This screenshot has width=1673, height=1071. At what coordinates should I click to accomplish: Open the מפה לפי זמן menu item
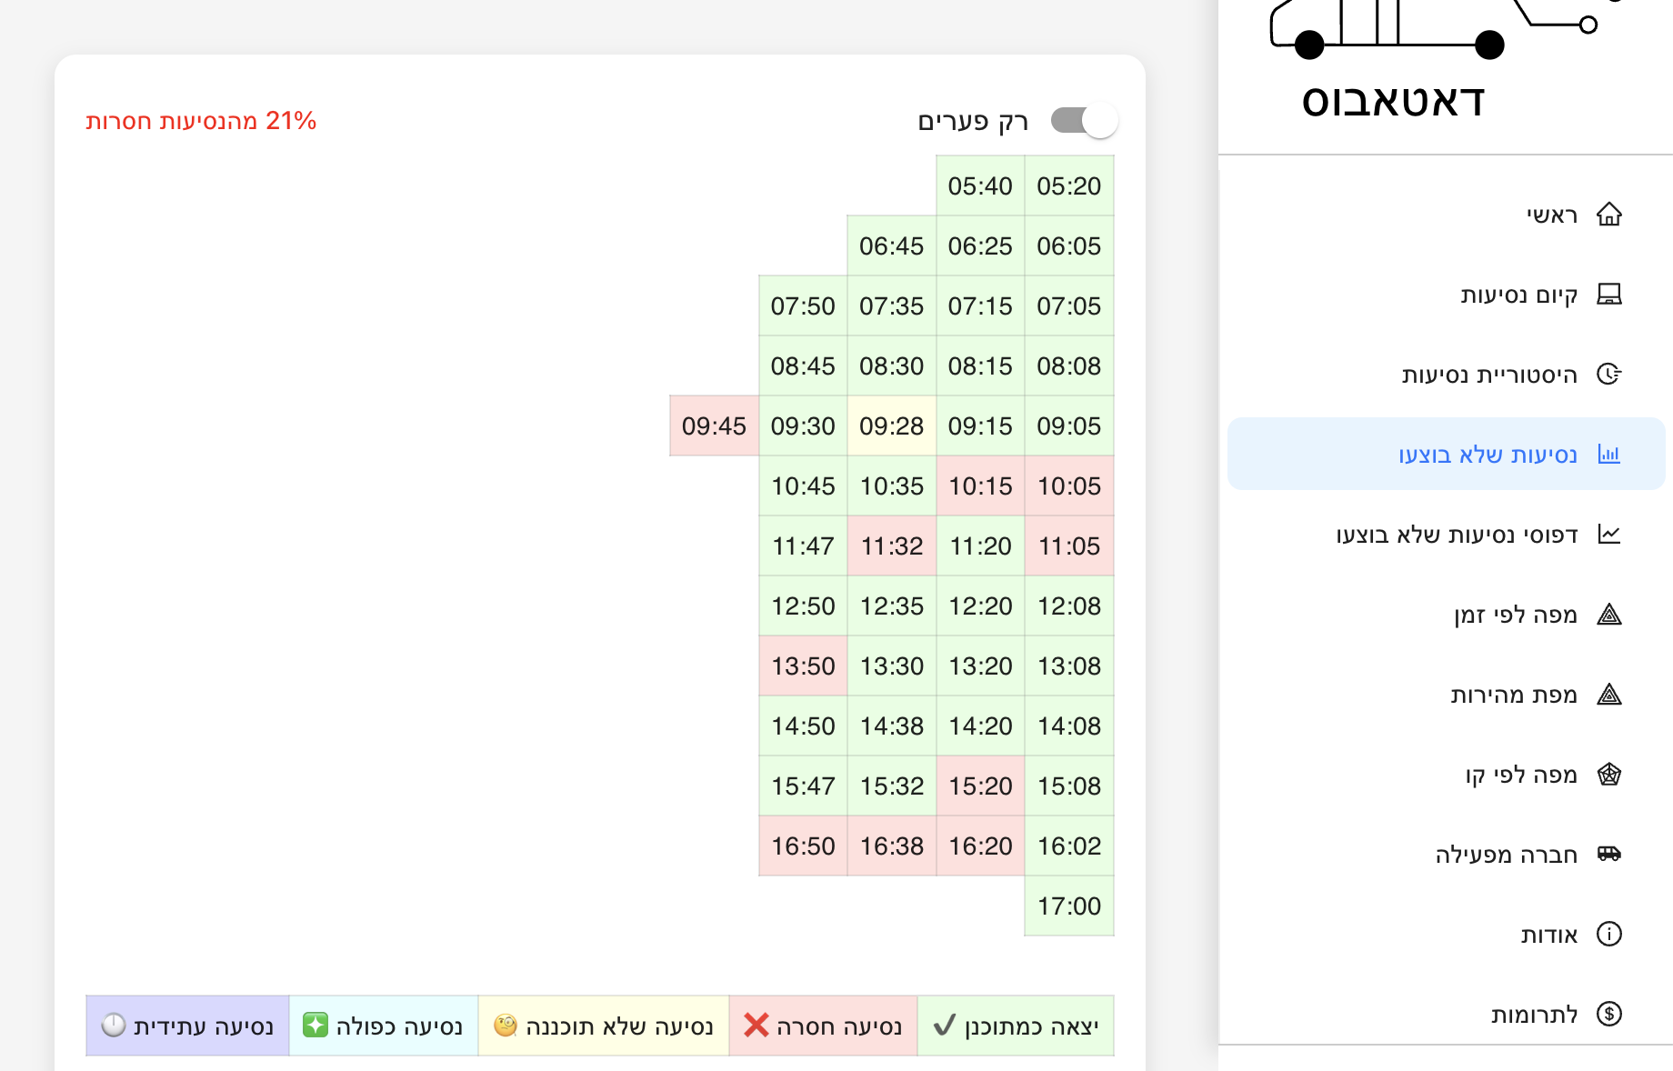[x=1515, y=615]
